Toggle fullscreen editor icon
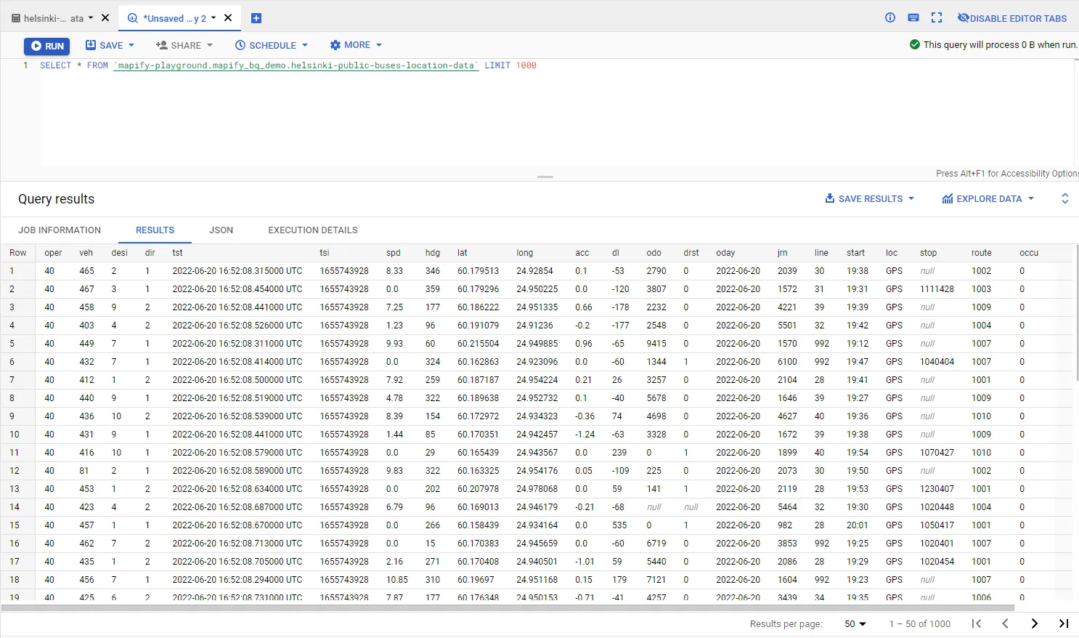This screenshot has height=638, width=1079. tap(937, 17)
